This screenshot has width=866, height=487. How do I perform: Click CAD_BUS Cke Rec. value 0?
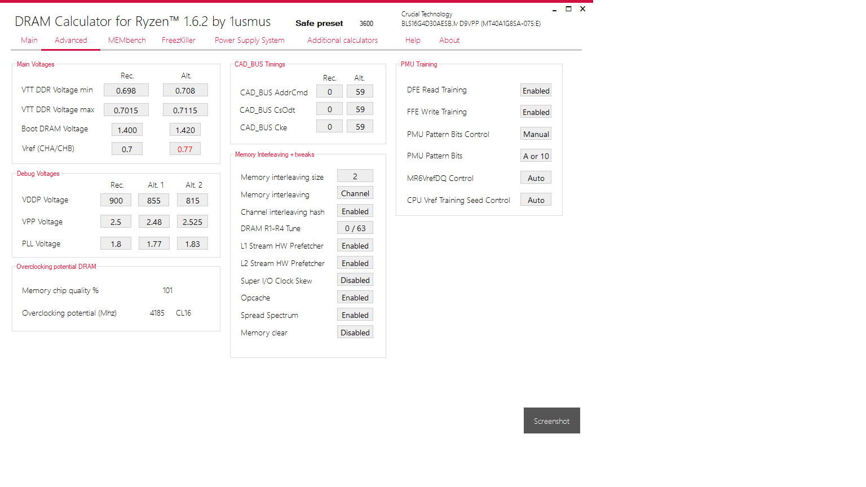330,126
